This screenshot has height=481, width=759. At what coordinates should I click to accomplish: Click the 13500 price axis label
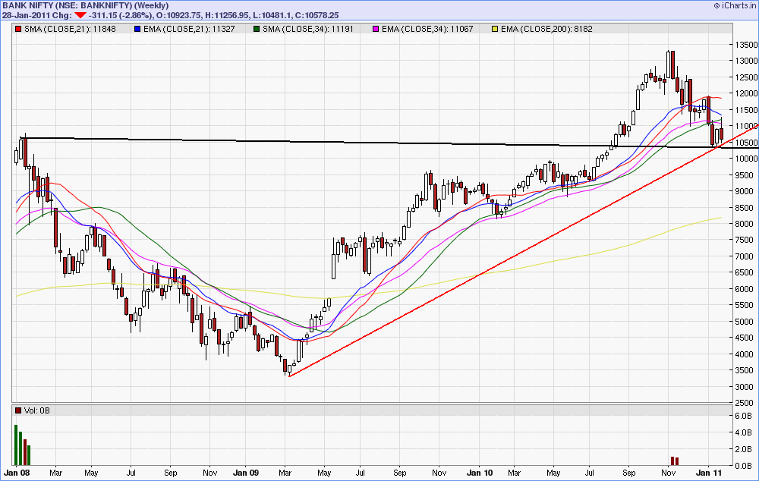click(x=746, y=45)
